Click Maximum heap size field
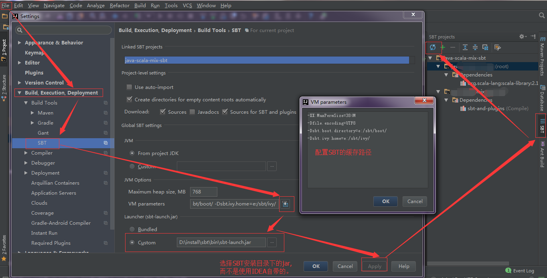Viewport: 547px width, 278px height. click(204, 192)
